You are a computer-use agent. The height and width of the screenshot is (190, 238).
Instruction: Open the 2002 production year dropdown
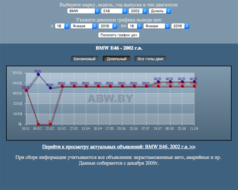point(138,11)
